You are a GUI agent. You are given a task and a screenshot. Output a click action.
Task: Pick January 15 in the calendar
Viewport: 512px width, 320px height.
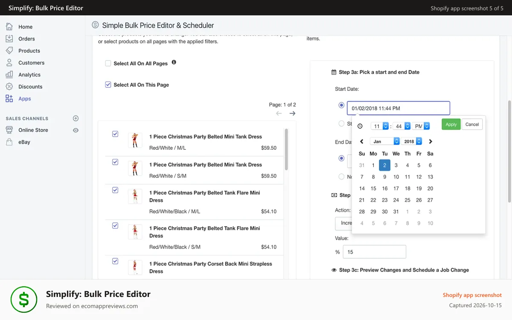coord(373,188)
